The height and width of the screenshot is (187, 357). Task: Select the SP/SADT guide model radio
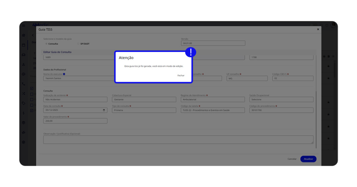(78, 44)
